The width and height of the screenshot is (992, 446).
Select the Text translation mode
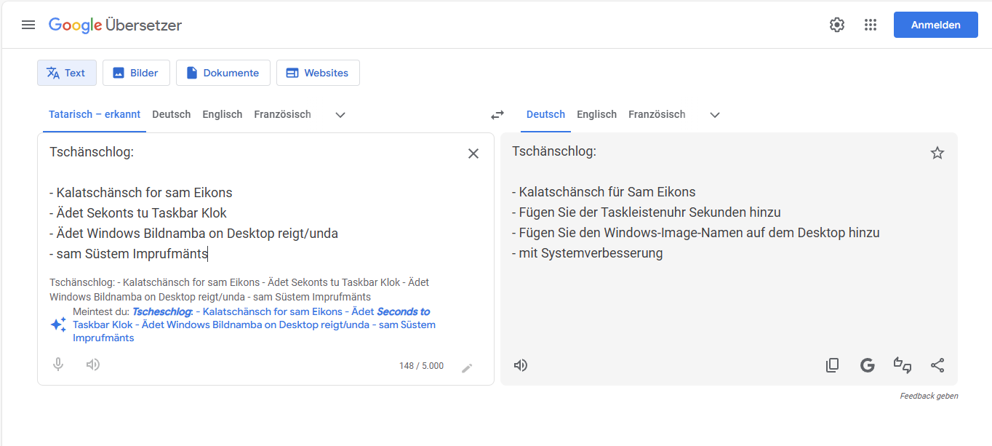pos(67,73)
